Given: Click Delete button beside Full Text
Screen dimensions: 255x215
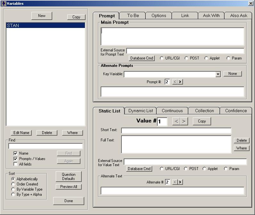Looking at the screenshot, I should click(242, 140).
